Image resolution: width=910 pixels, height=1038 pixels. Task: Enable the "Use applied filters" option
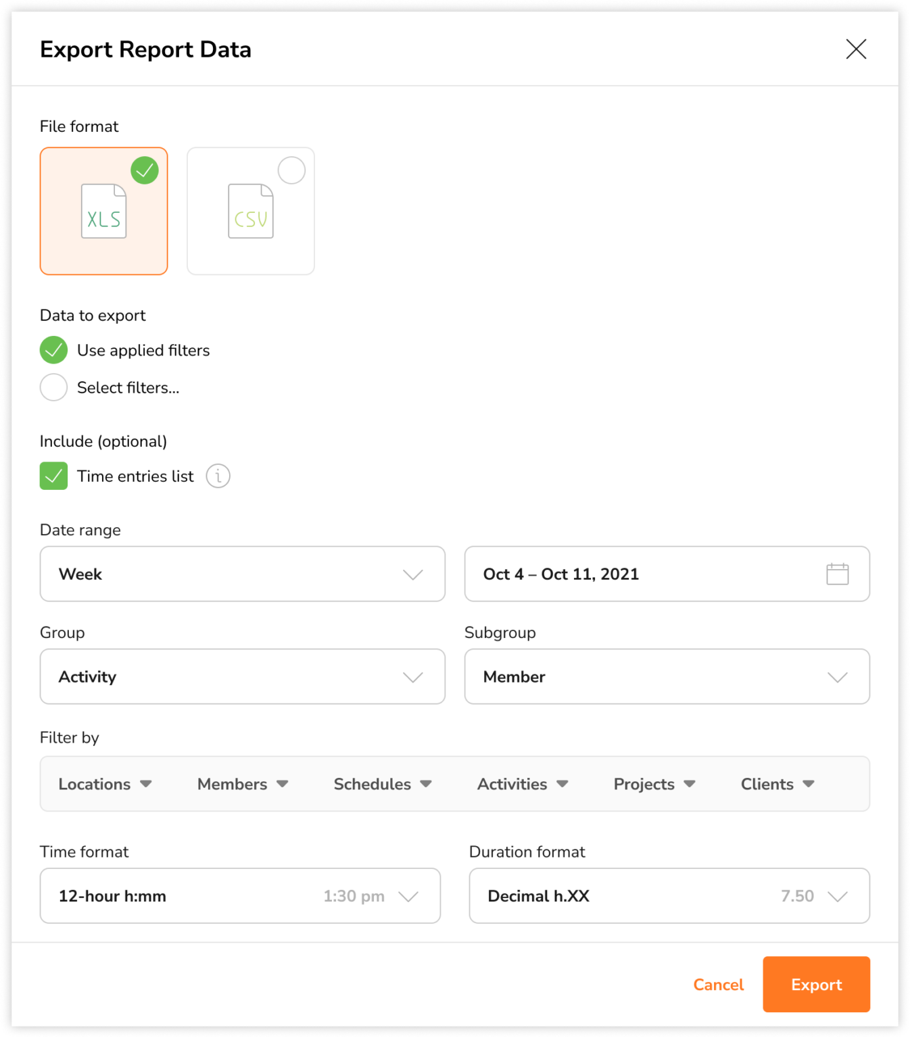[x=53, y=350]
